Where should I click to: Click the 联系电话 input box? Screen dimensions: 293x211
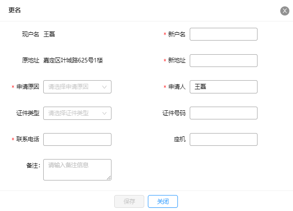77,139
